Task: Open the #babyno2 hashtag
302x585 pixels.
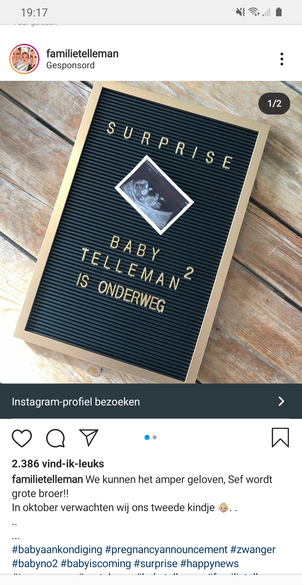Action: pyautogui.click(x=35, y=564)
